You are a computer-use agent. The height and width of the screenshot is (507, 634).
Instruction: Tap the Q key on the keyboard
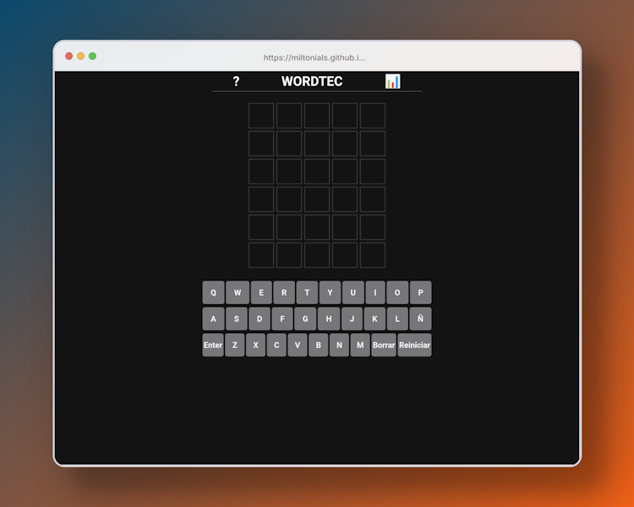pos(214,292)
